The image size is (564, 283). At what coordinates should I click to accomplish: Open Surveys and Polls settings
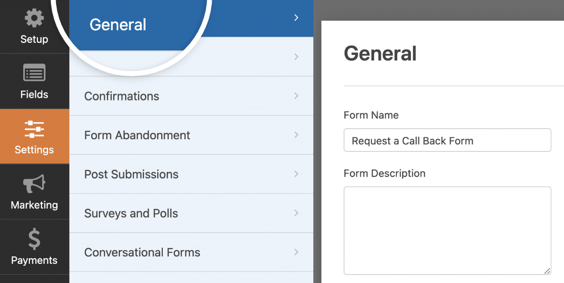191,213
